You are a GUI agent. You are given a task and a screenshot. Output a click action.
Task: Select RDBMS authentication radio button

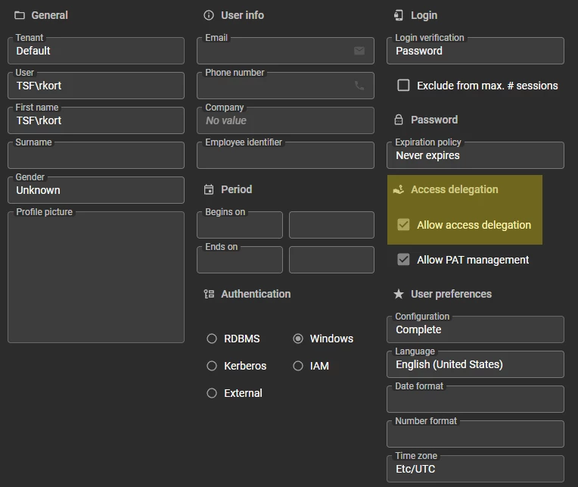click(x=212, y=339)
